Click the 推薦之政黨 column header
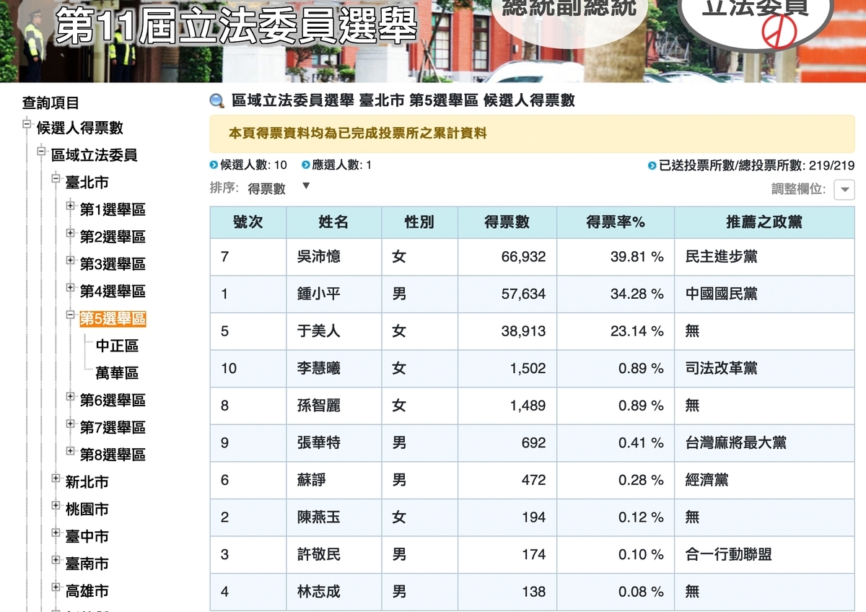 (x=764, y=222)
